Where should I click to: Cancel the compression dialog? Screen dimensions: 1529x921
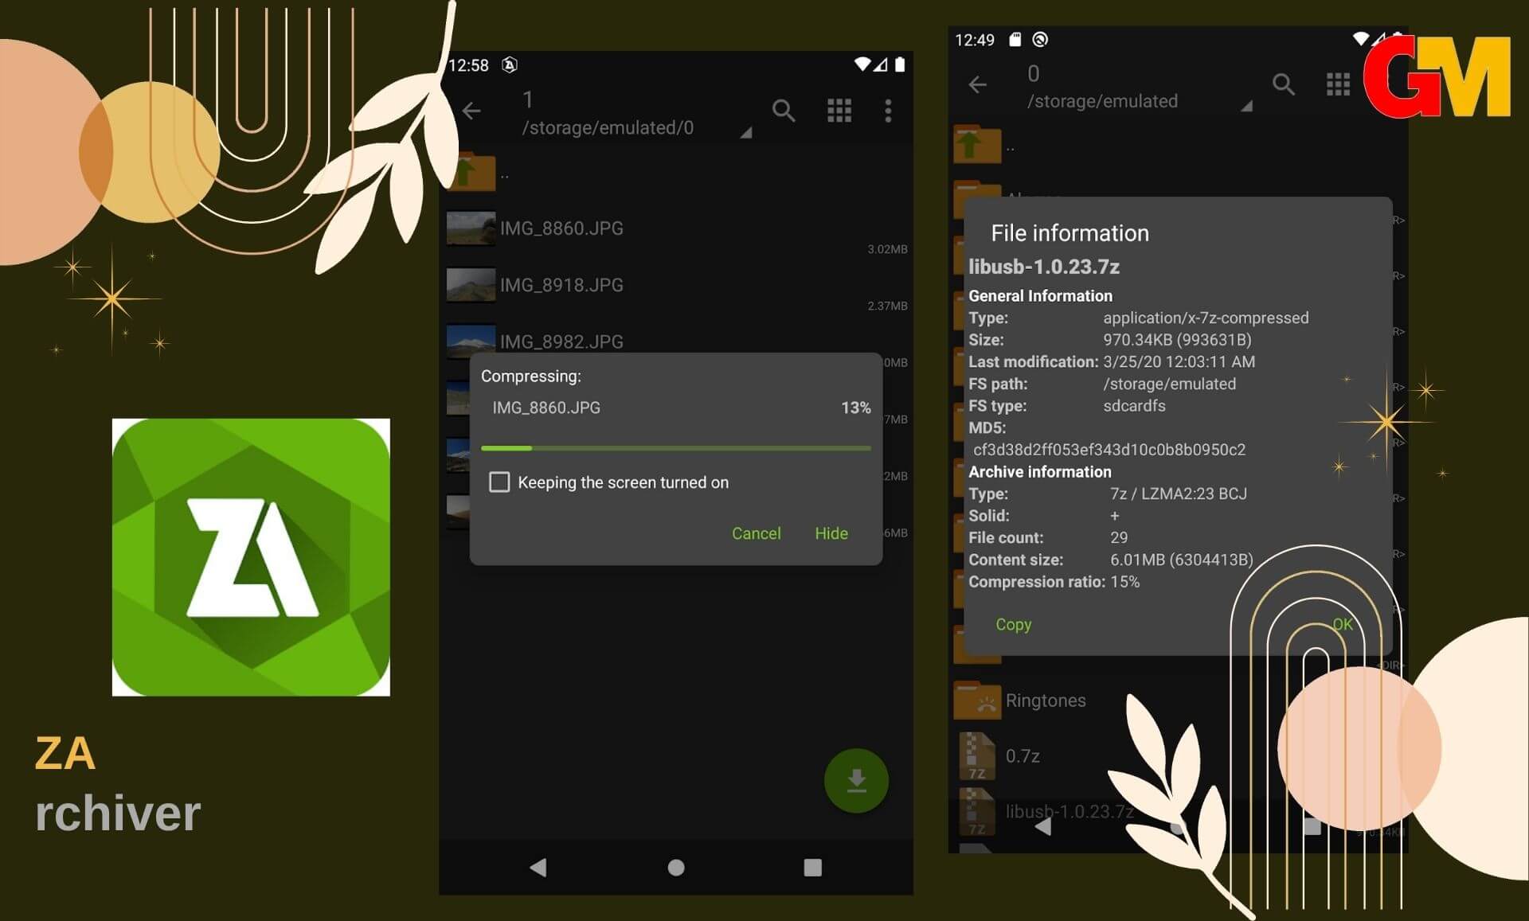pyautogui.click(x=756, y=533)
